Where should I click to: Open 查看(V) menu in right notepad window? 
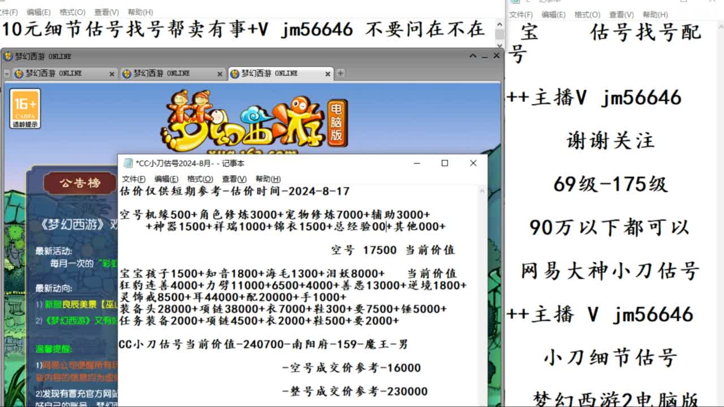click(x=621, y=15)
